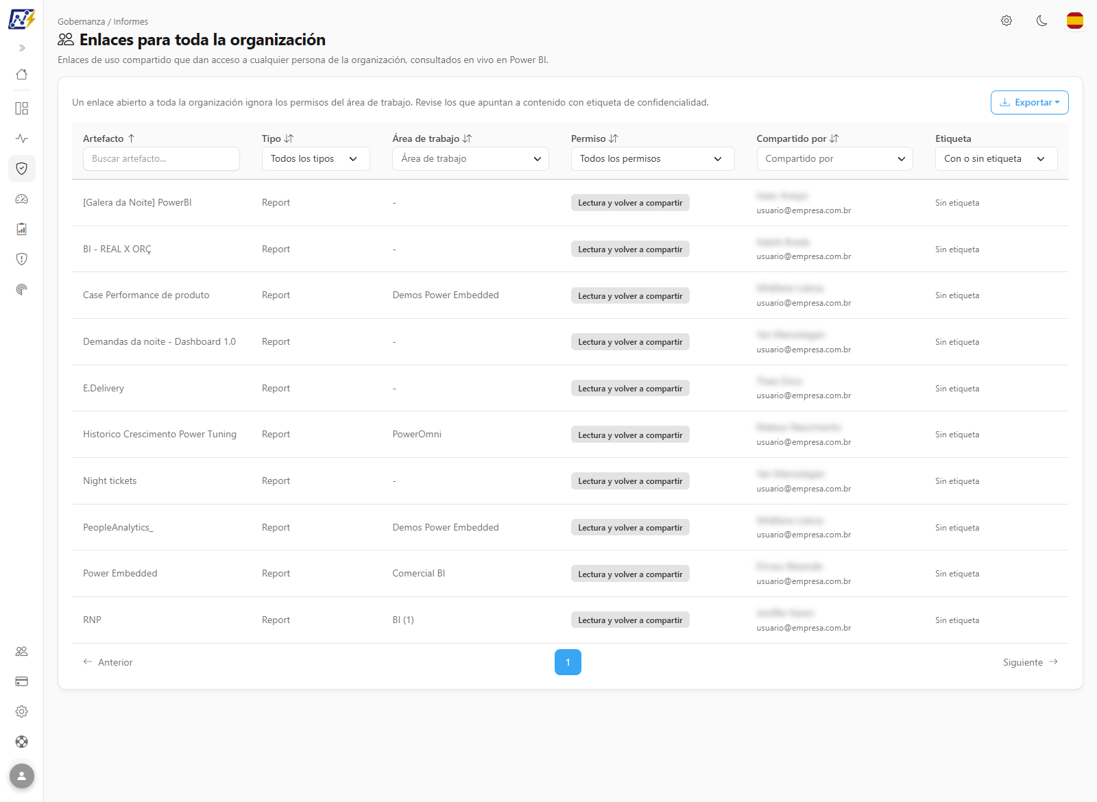Sort by the Tipo column header
The image size is (1097, 802).
(278, 138)
